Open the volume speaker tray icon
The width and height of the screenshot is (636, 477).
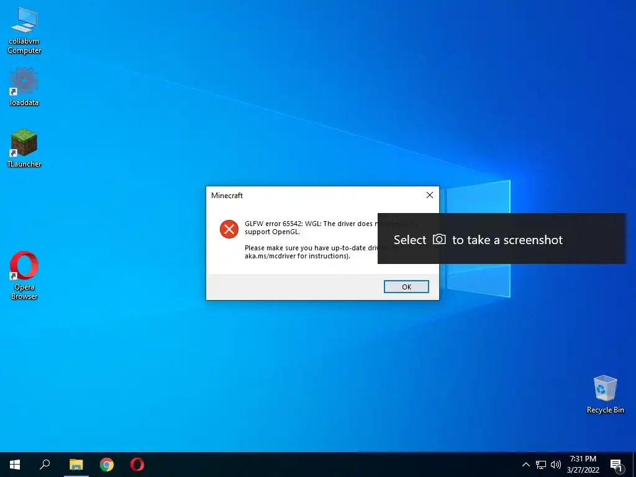point(556,465)
